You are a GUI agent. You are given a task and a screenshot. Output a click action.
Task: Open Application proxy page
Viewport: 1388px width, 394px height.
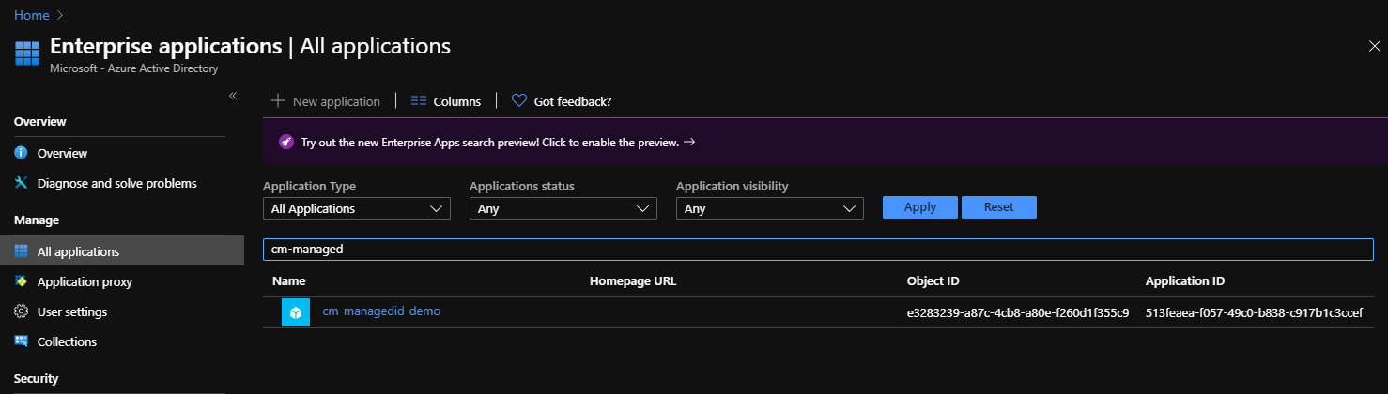click(85, 281)
